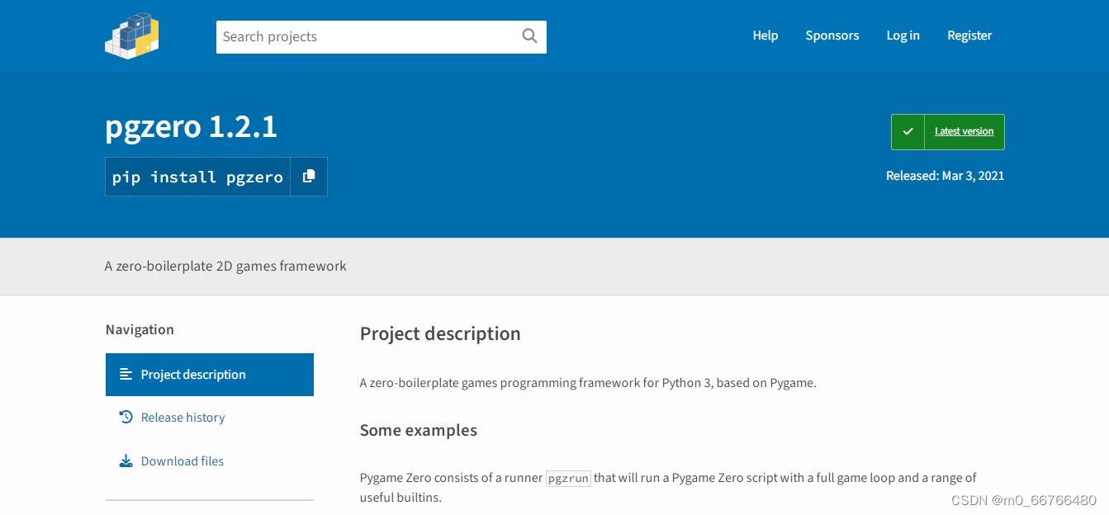Screen dimensions: 1109x515
Task: Go to Log in
Action: coord(903,35)
